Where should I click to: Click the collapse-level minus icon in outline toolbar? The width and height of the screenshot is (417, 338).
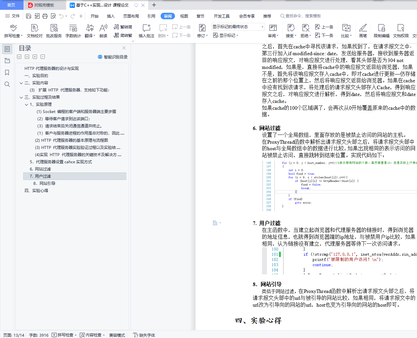click(43, 57)
